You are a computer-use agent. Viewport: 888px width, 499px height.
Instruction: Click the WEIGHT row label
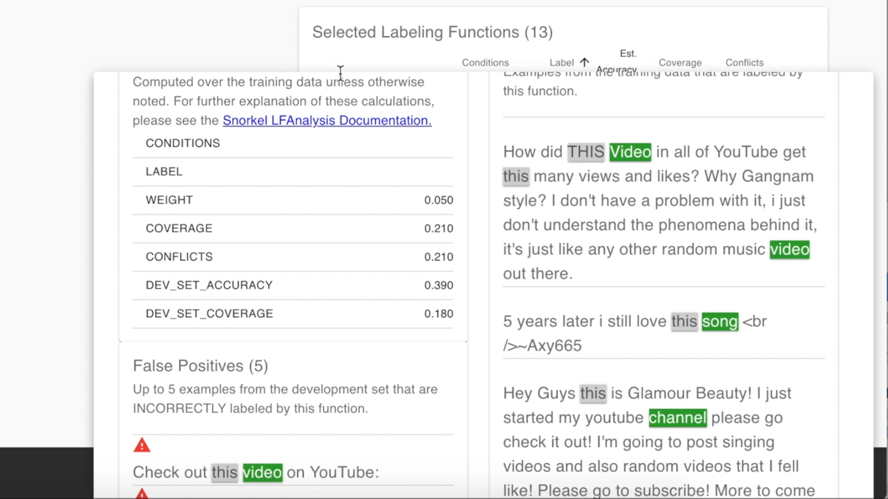[x=169, y=200]
